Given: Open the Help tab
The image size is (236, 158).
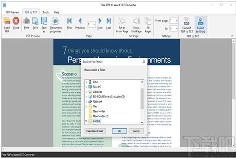Looking at the screenshot, I should [57, 13].
